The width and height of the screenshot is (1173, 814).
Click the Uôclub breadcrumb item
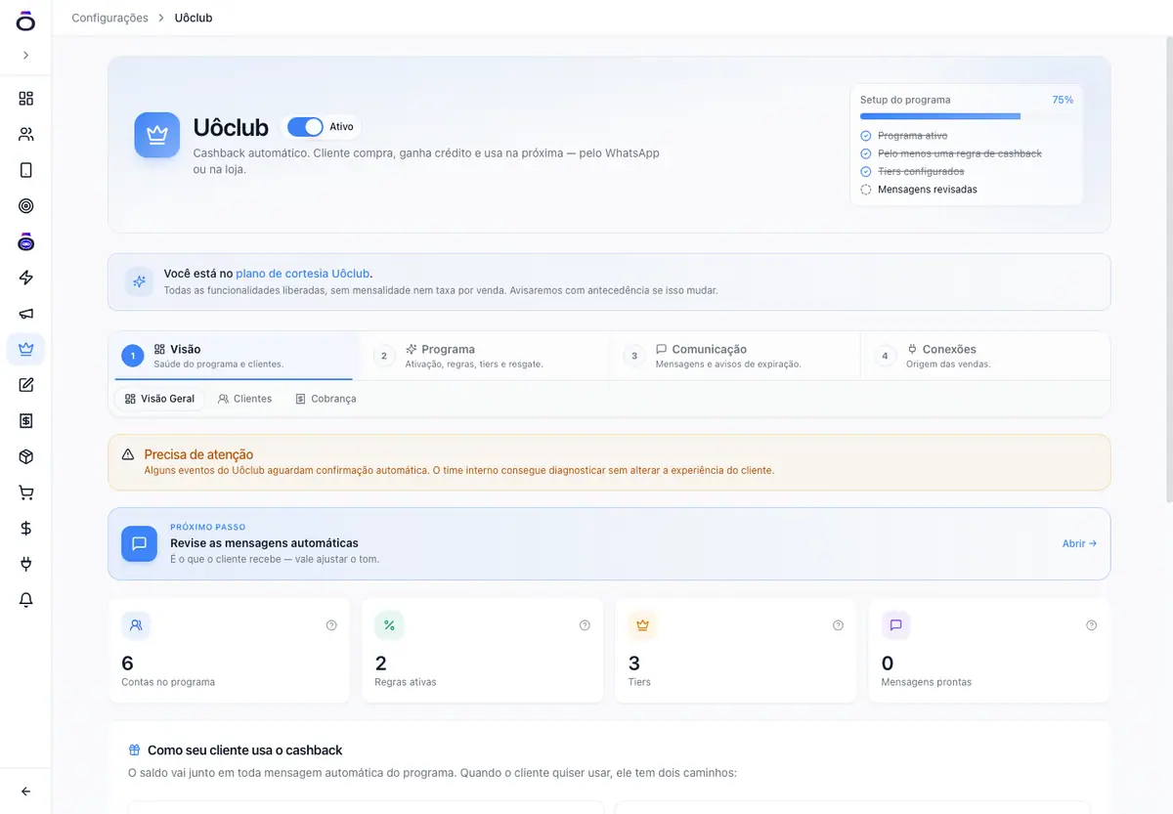[x=194, y=18]
